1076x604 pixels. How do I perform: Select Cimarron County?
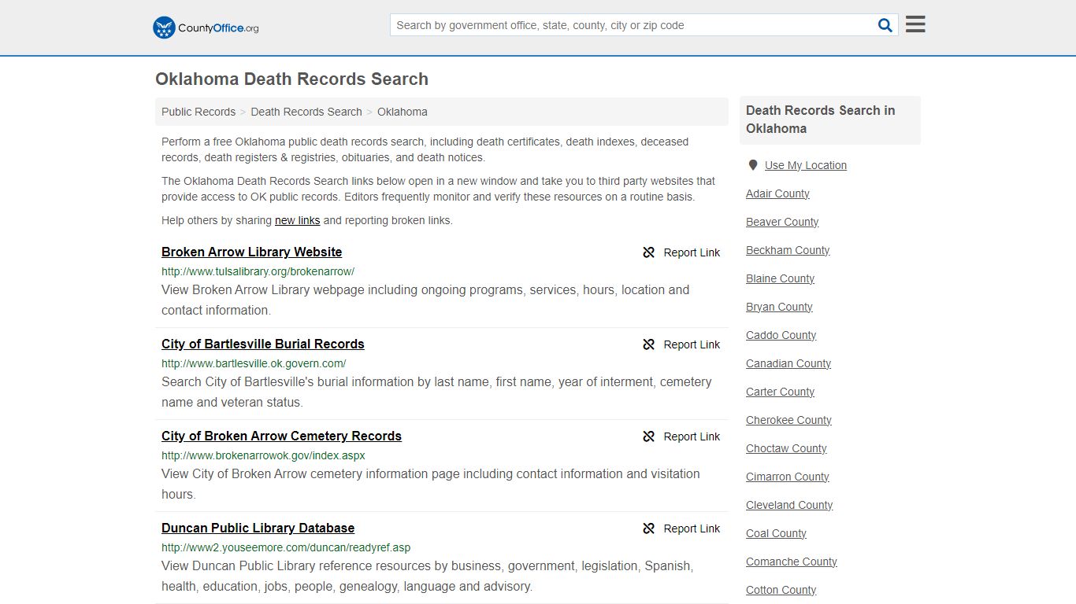pyautogui.click(x=788, y=477)
